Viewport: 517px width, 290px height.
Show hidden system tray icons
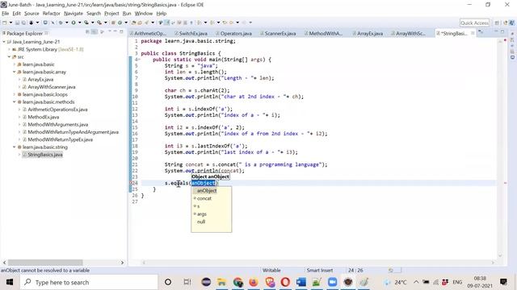coord(416,282)
